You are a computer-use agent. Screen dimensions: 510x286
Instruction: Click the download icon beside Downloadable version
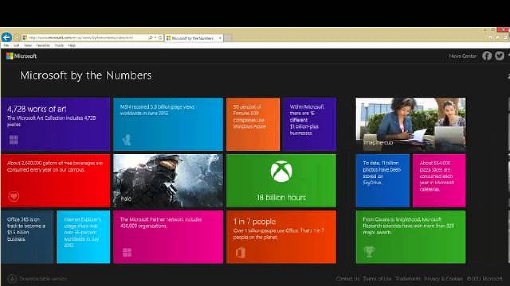click(x=12, y=279)
